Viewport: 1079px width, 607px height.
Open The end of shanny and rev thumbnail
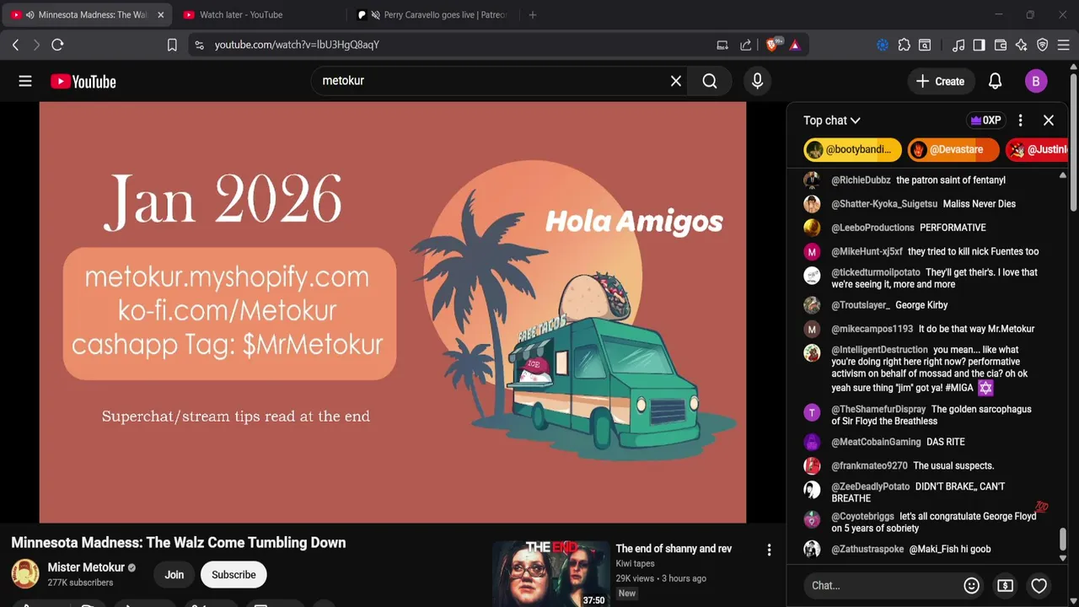[x=550, y=574]
